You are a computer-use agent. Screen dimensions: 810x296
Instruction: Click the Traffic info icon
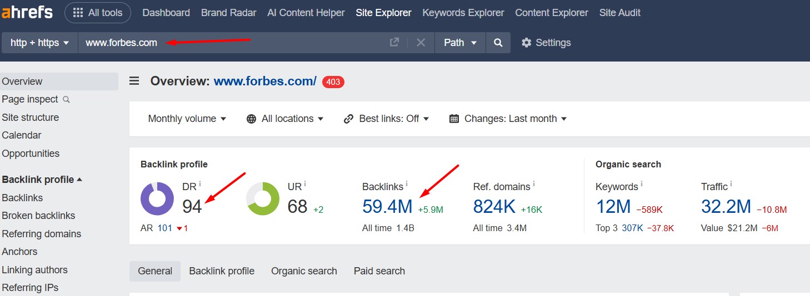click(731, 184)
